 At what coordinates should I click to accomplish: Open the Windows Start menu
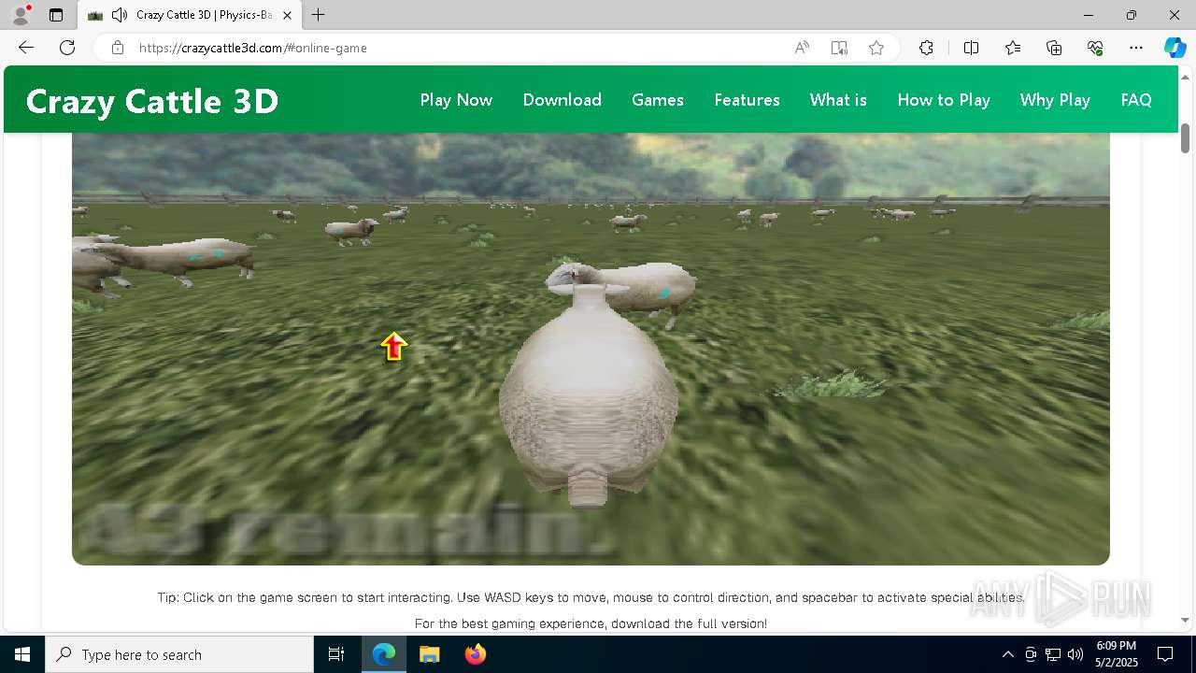click(22, 654)
